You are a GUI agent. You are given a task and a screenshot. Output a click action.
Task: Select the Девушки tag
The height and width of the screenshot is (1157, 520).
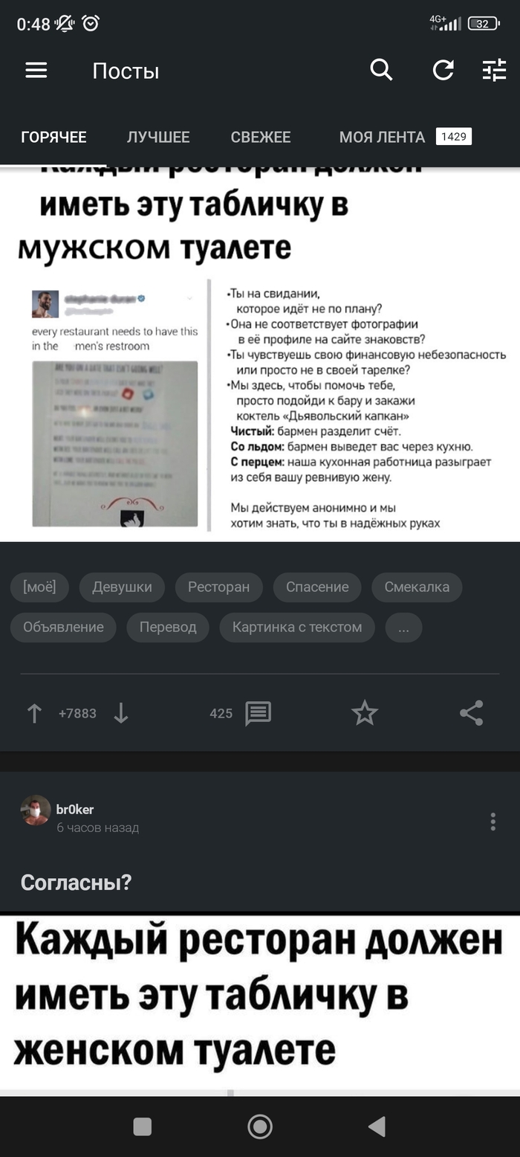coord(122,587)
